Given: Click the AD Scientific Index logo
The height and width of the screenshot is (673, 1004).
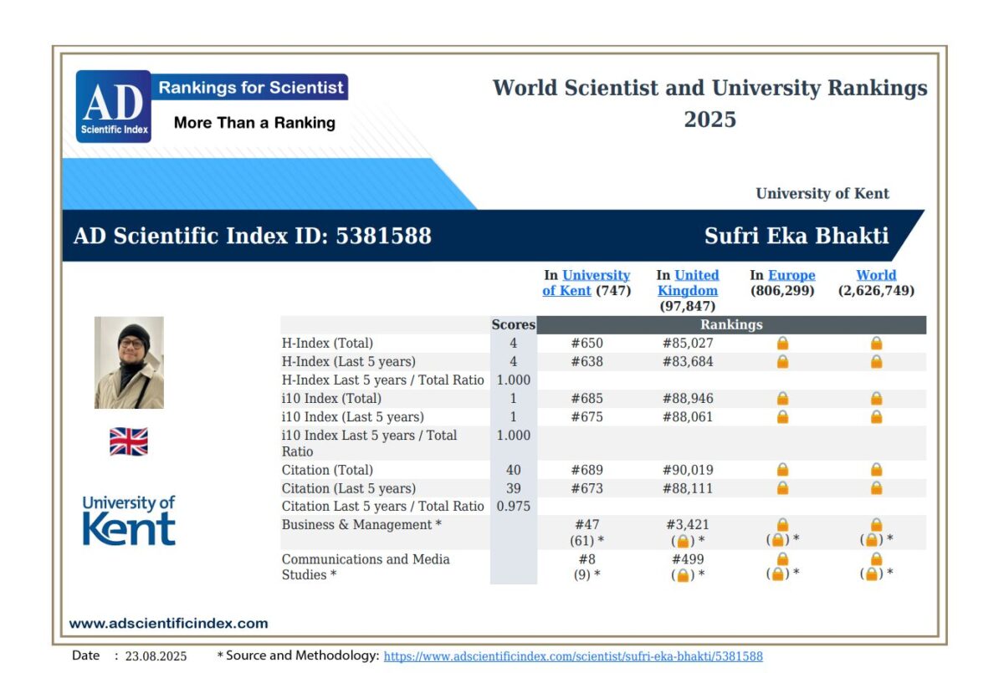Looking at the screenshot, I should pyautogui.click(x=114, y=106).
